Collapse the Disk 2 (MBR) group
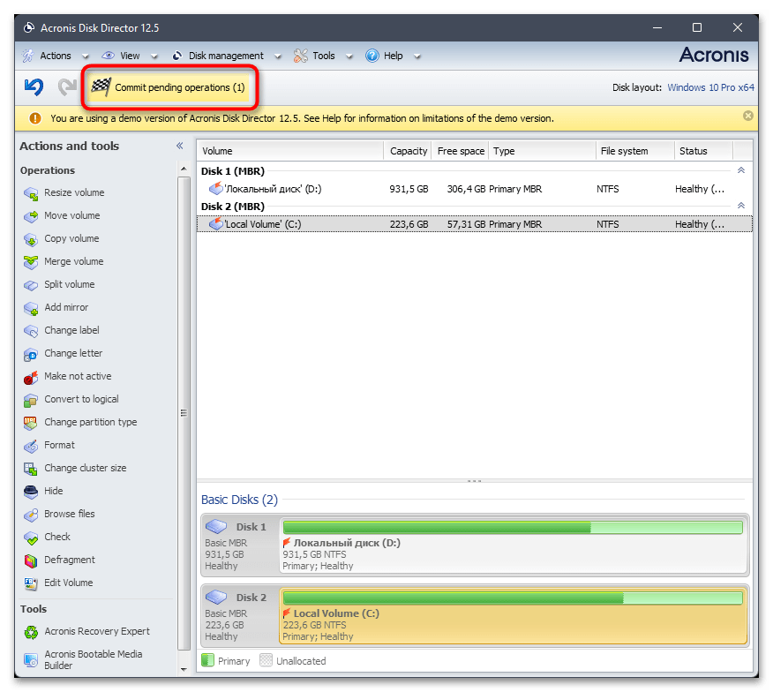The width and height of the screenshot is (773, 692). tap(740, 206)
